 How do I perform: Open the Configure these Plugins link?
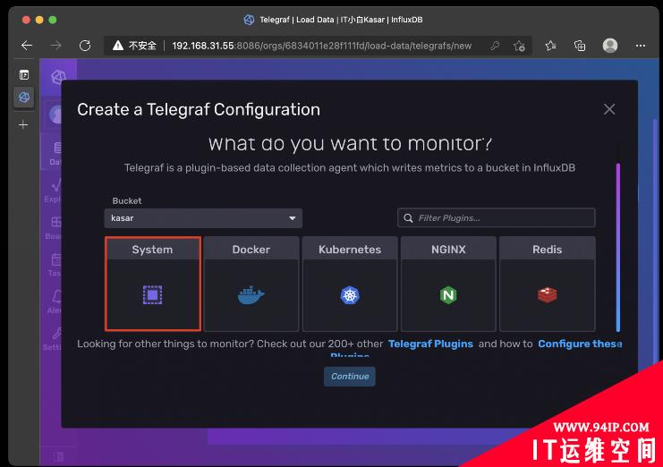[580, 344]
